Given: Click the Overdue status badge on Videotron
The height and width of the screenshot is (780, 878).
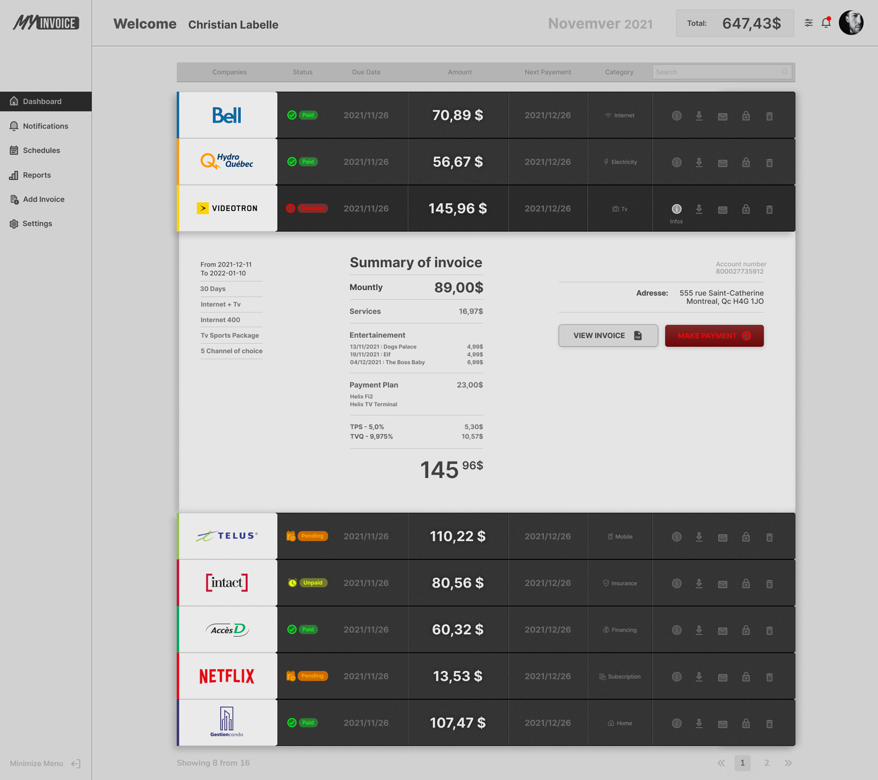Looking at the screenshot, I should click(311, 208).
